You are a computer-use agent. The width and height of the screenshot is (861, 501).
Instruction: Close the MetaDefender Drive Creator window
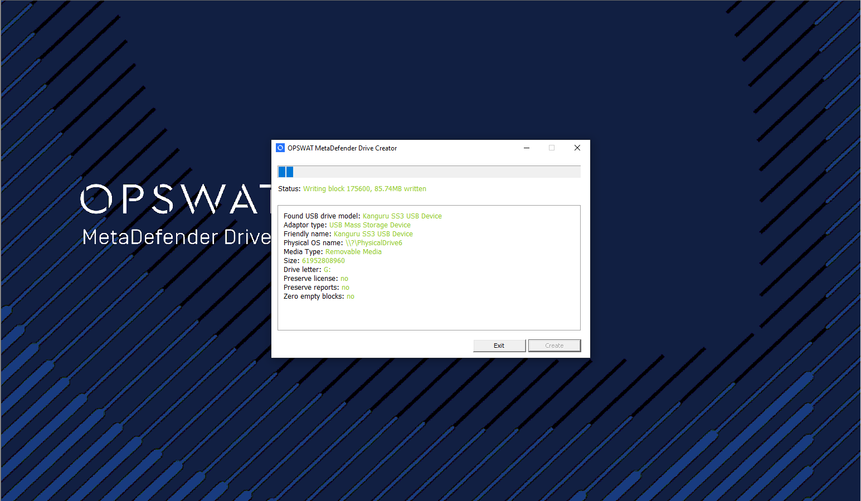pos(577,148)
